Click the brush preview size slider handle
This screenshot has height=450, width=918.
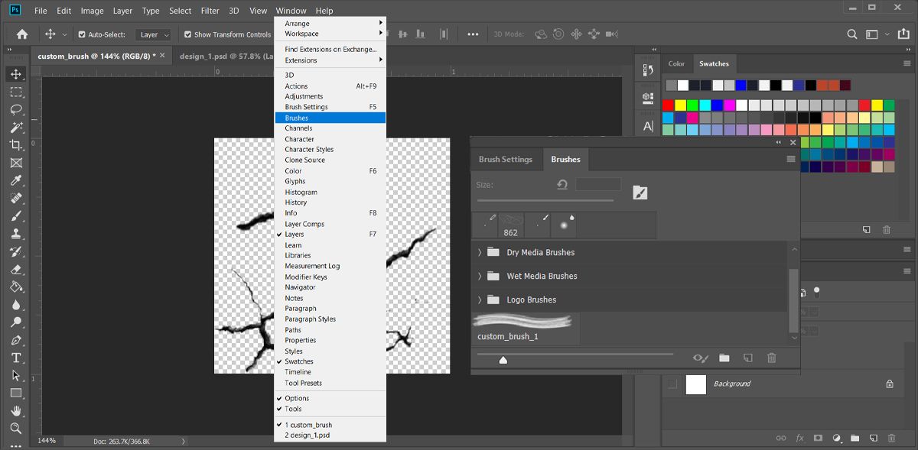coord(503,360)
